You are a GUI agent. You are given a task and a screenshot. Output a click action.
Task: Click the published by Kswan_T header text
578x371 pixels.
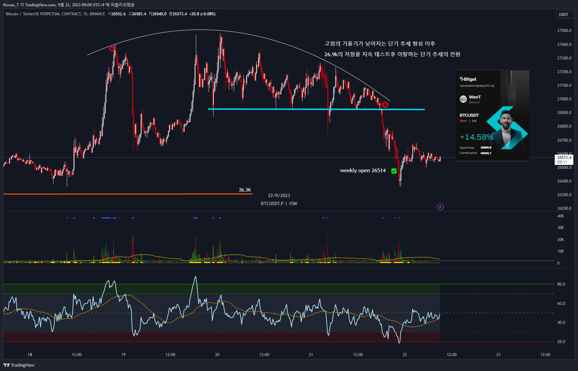(69, 5)
